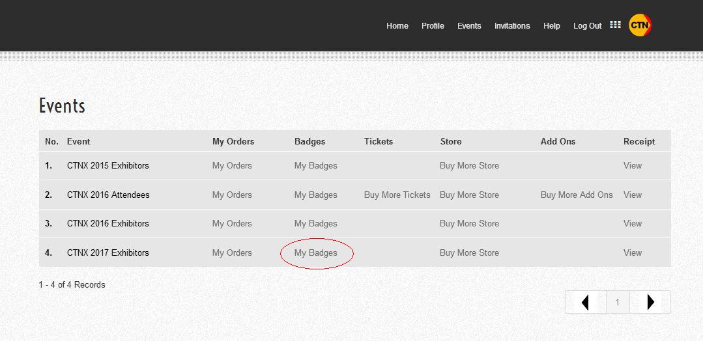Open My Orders for CTNX 2015 Exhibitors
The width and height of the screenshot is (703, 341).
[232, 165]
